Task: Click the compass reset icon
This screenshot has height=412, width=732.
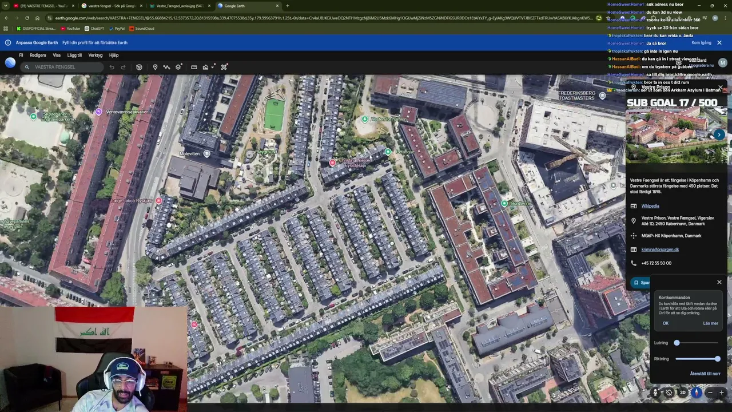Action: point(697,393)
